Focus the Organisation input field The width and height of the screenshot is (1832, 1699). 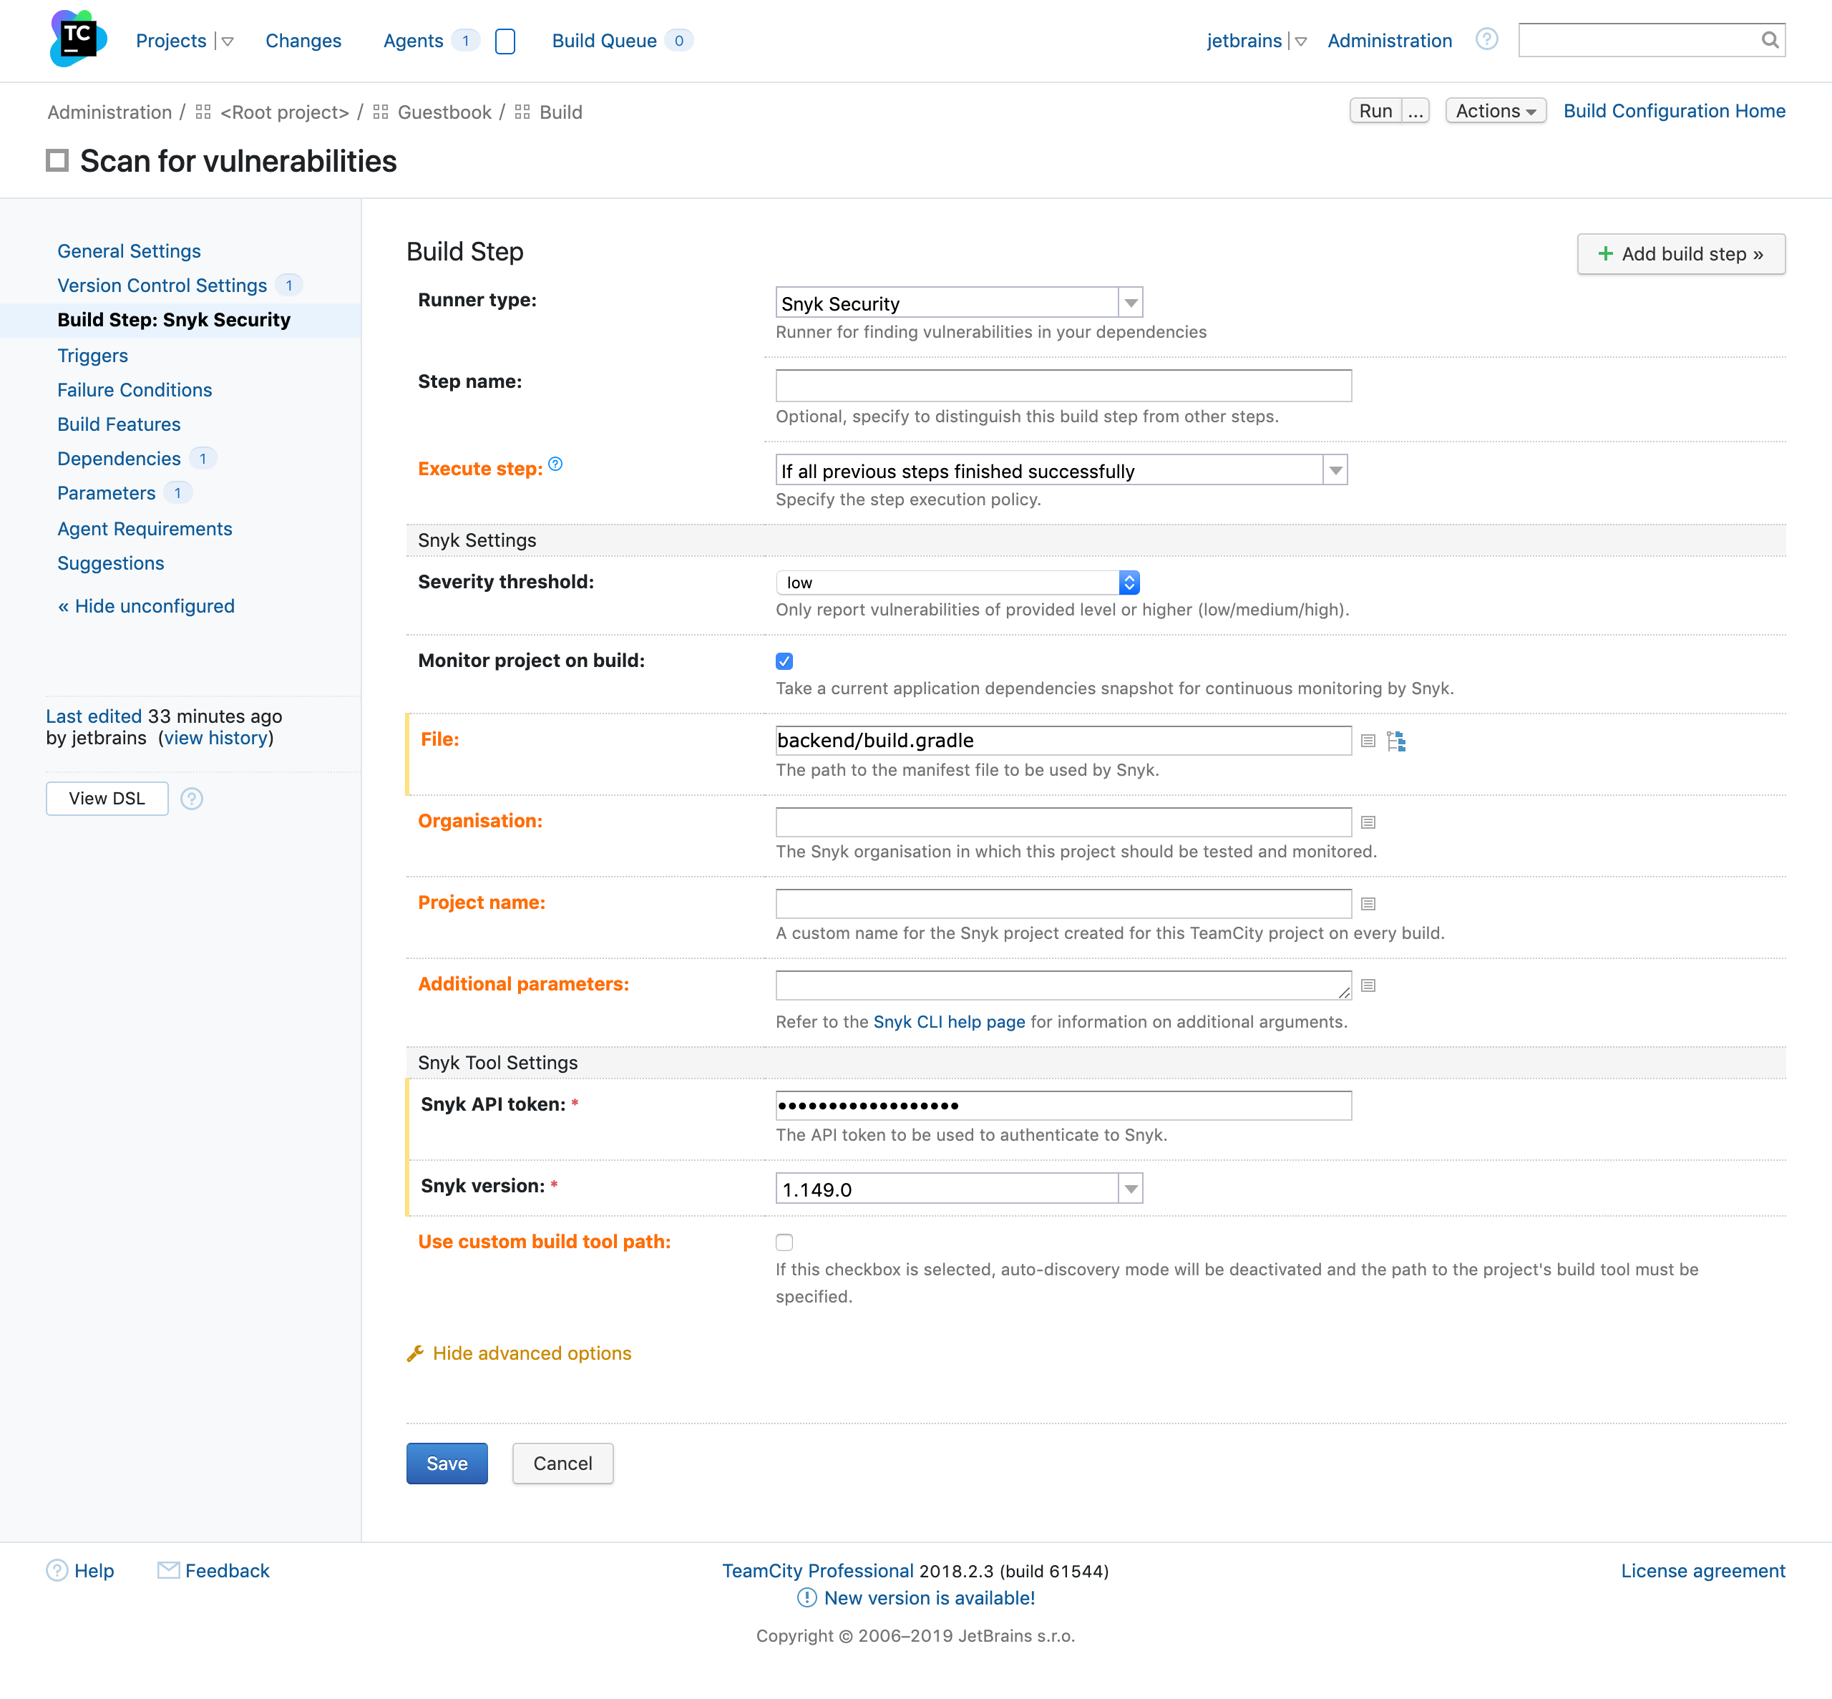(1063, 823)
